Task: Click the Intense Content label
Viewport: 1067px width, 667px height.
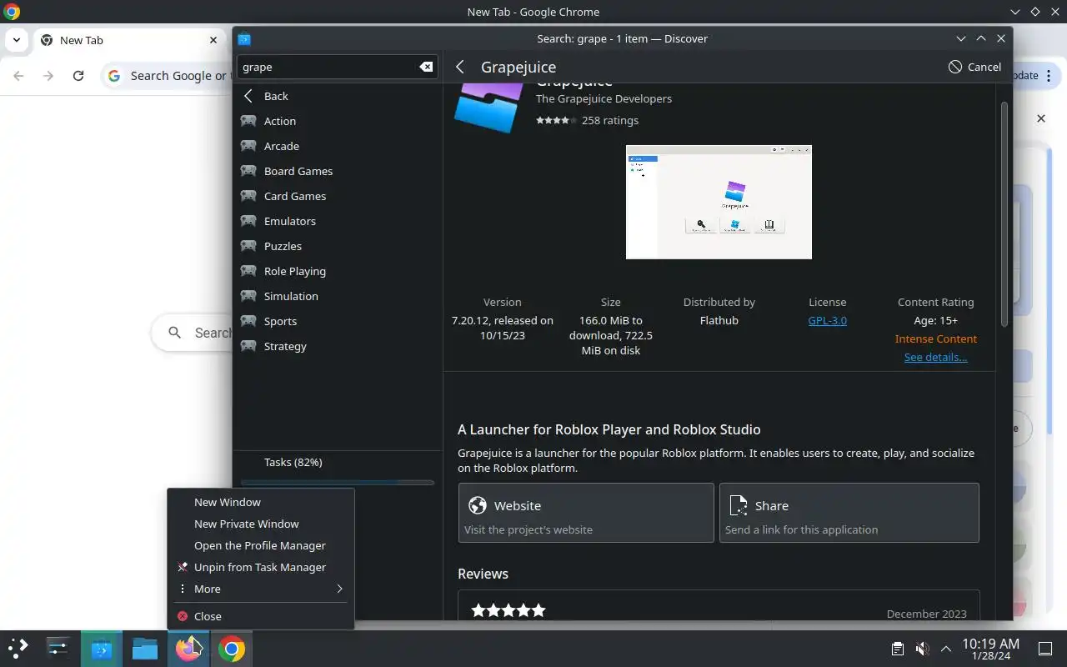Action: pyautogui.click(x=935, y=339)
